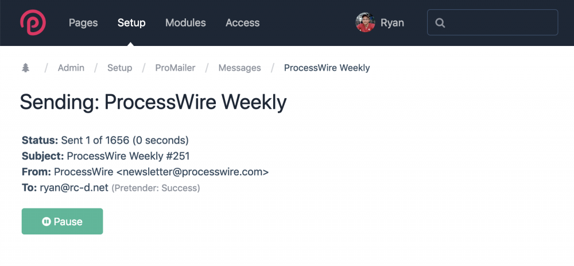Go to the tree home breadcrumb icon
The image size is (574, 266).
click(x=25, y=68)
